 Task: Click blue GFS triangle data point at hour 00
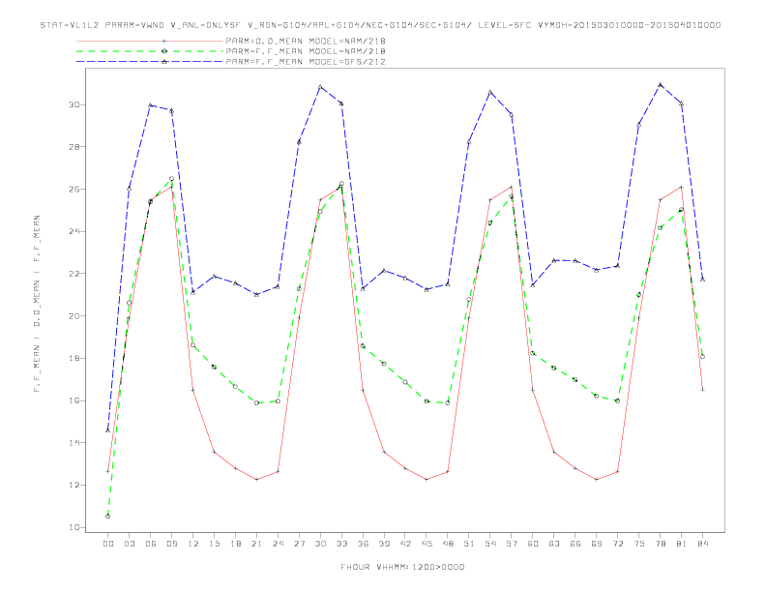[x=108, y=430]
